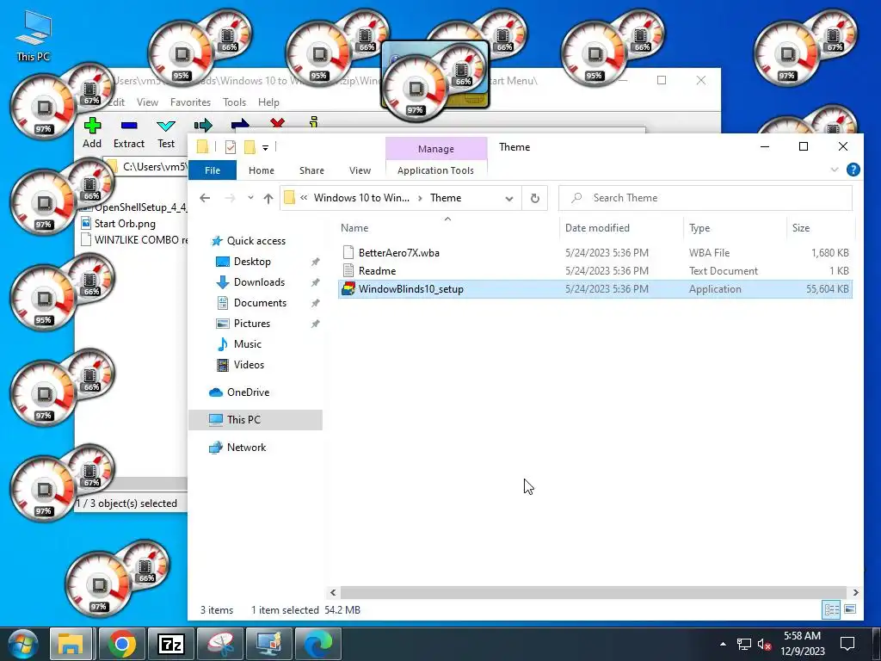
Task: Expand the address bar history dropdown
Action: [x=509, y=199]
